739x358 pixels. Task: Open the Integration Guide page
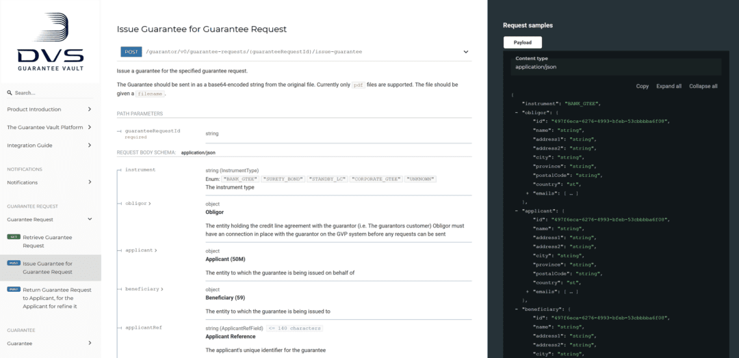[x=29, y=146]
